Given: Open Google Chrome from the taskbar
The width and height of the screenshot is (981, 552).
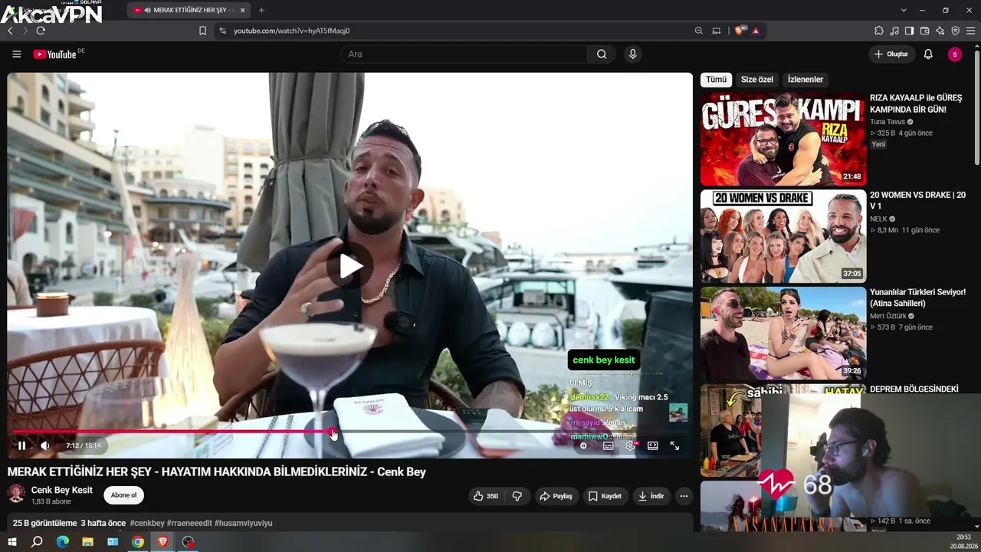Looking at the screenshot, I should pos(138,542).
